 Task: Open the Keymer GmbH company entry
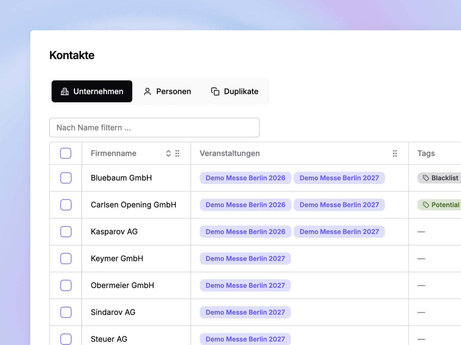[117, 259]
